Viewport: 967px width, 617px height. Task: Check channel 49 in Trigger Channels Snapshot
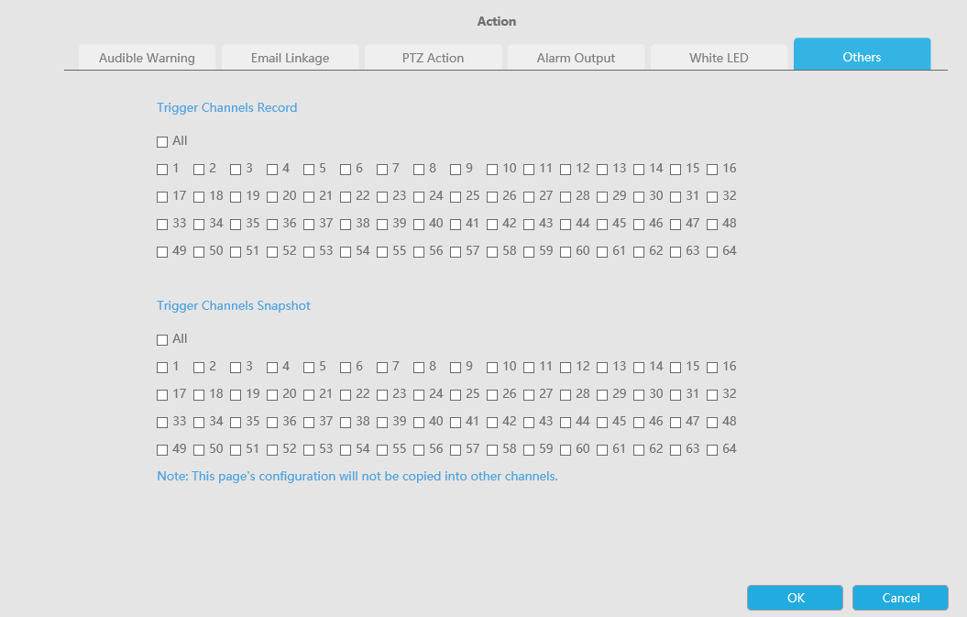(x=162, y=450)
